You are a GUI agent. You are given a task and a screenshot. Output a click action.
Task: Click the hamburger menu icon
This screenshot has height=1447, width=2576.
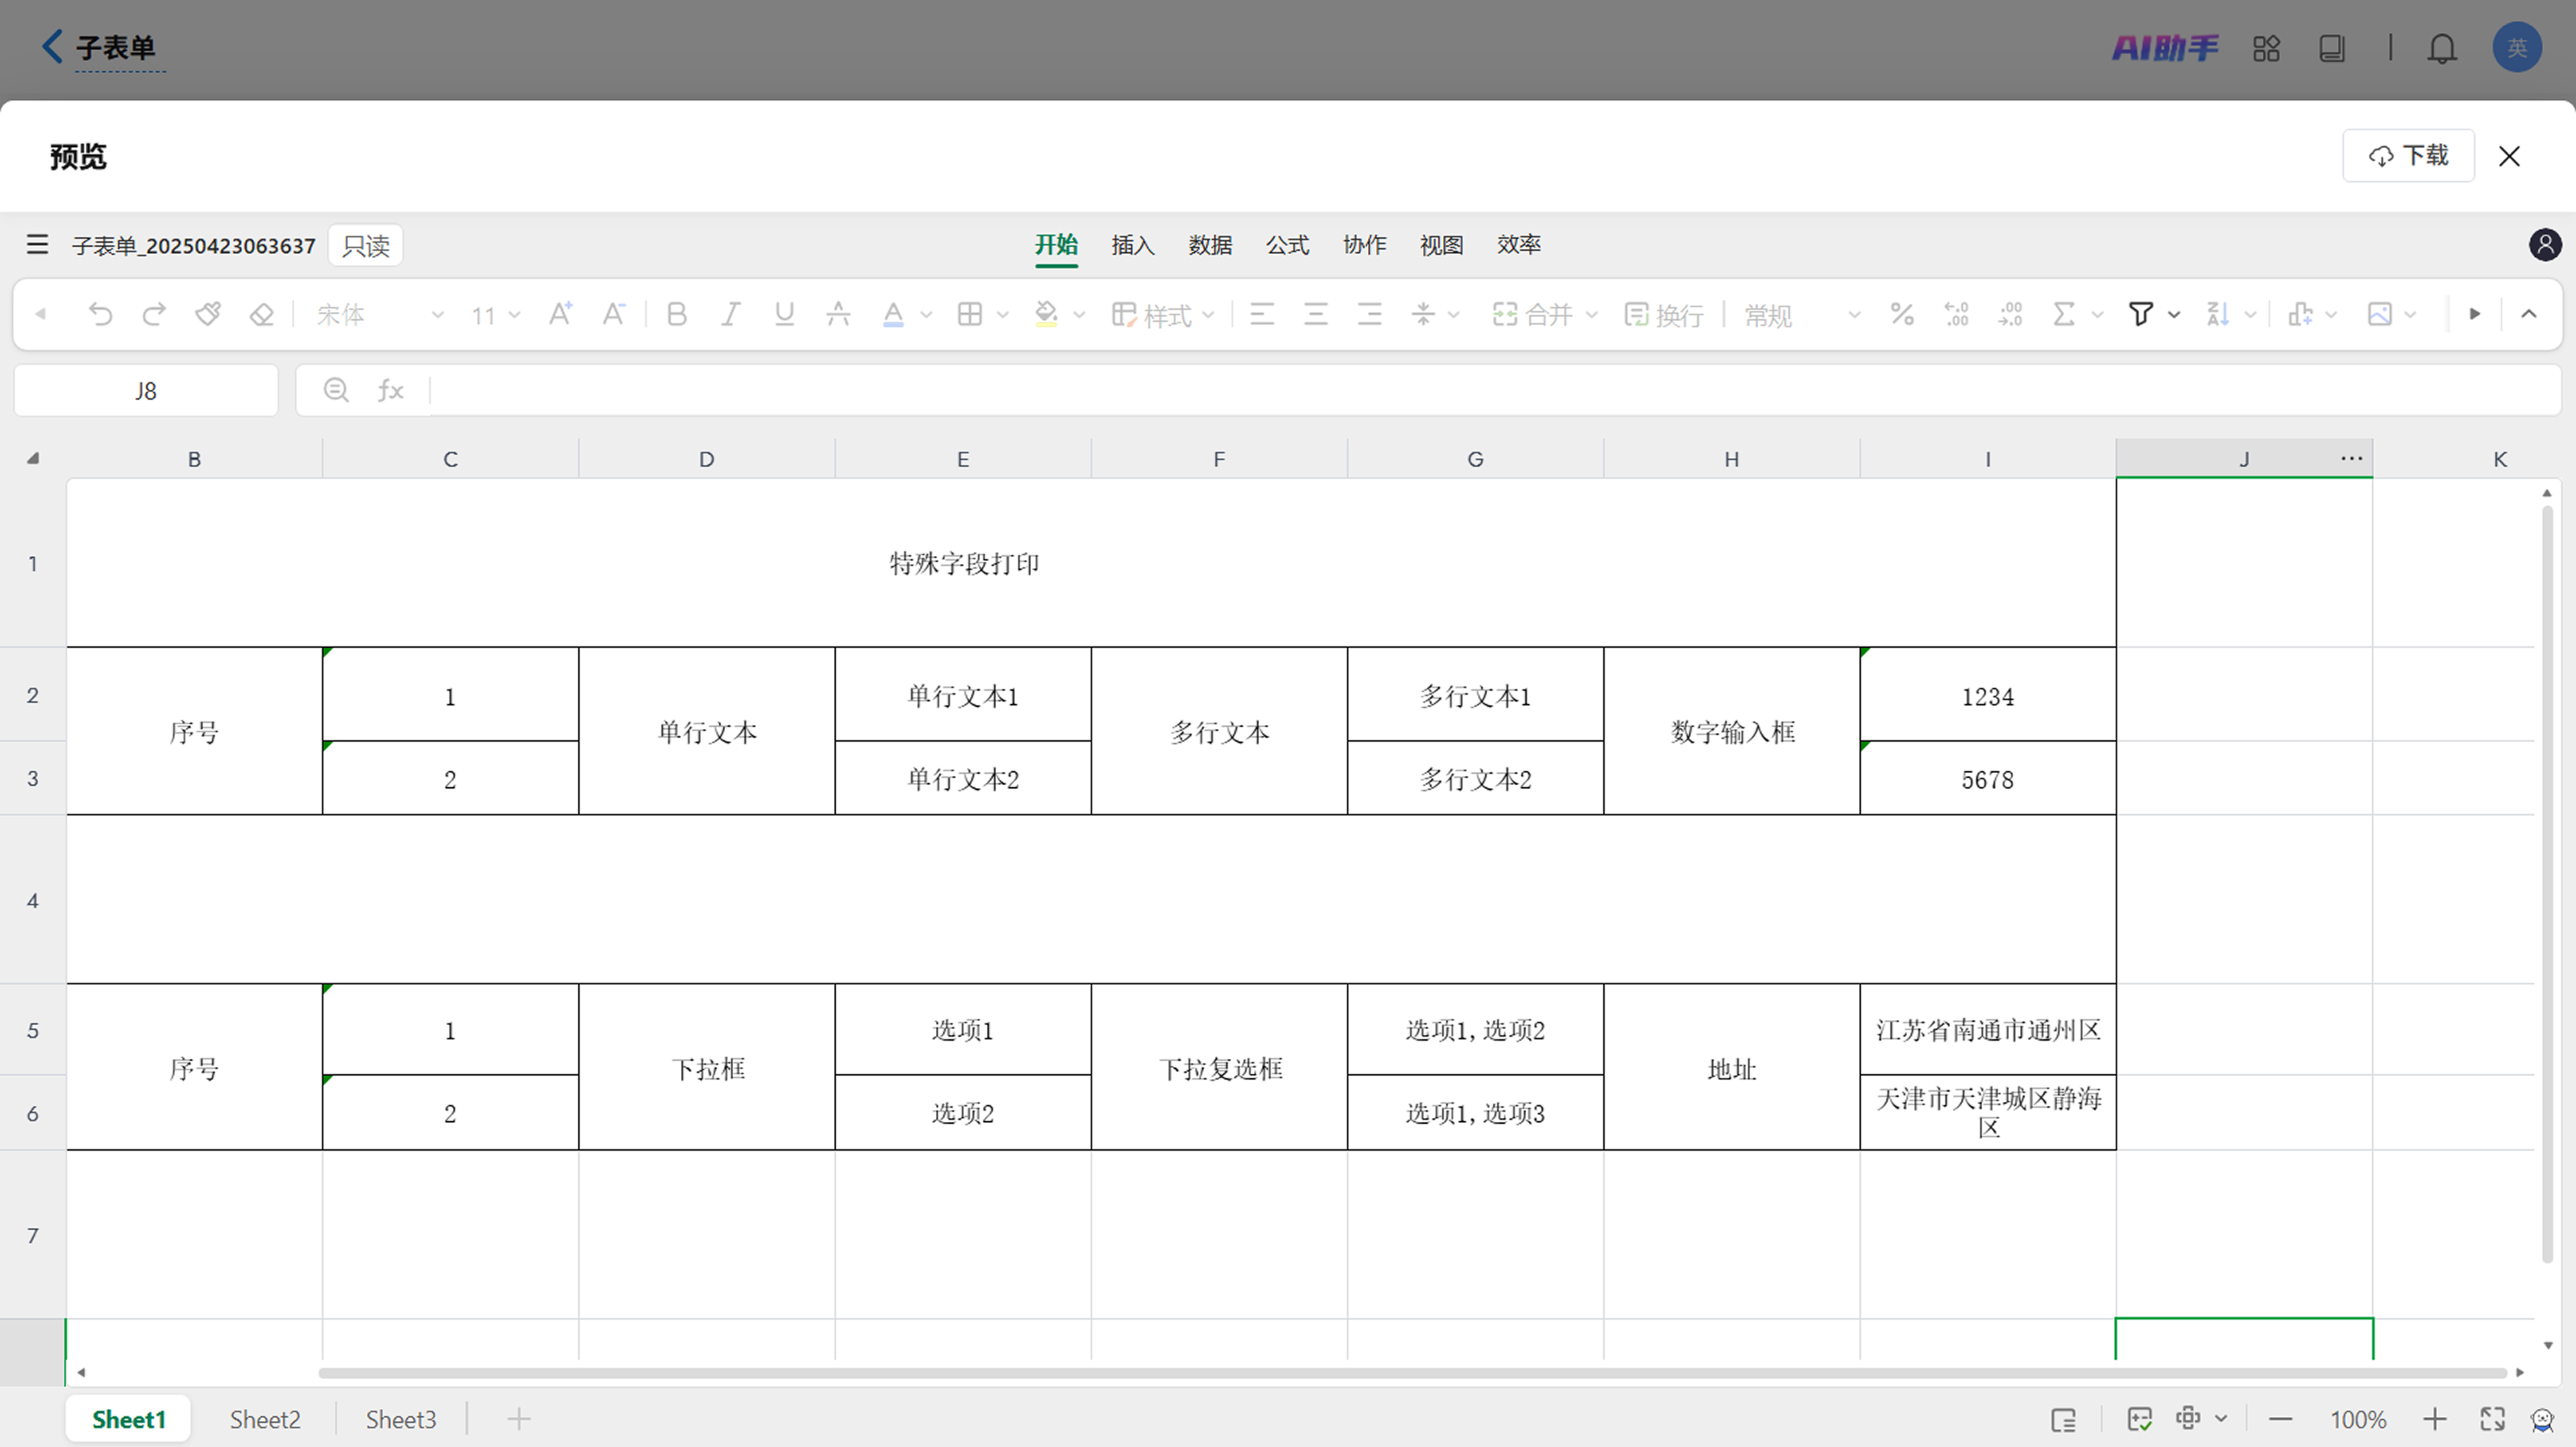pos(37,245)
